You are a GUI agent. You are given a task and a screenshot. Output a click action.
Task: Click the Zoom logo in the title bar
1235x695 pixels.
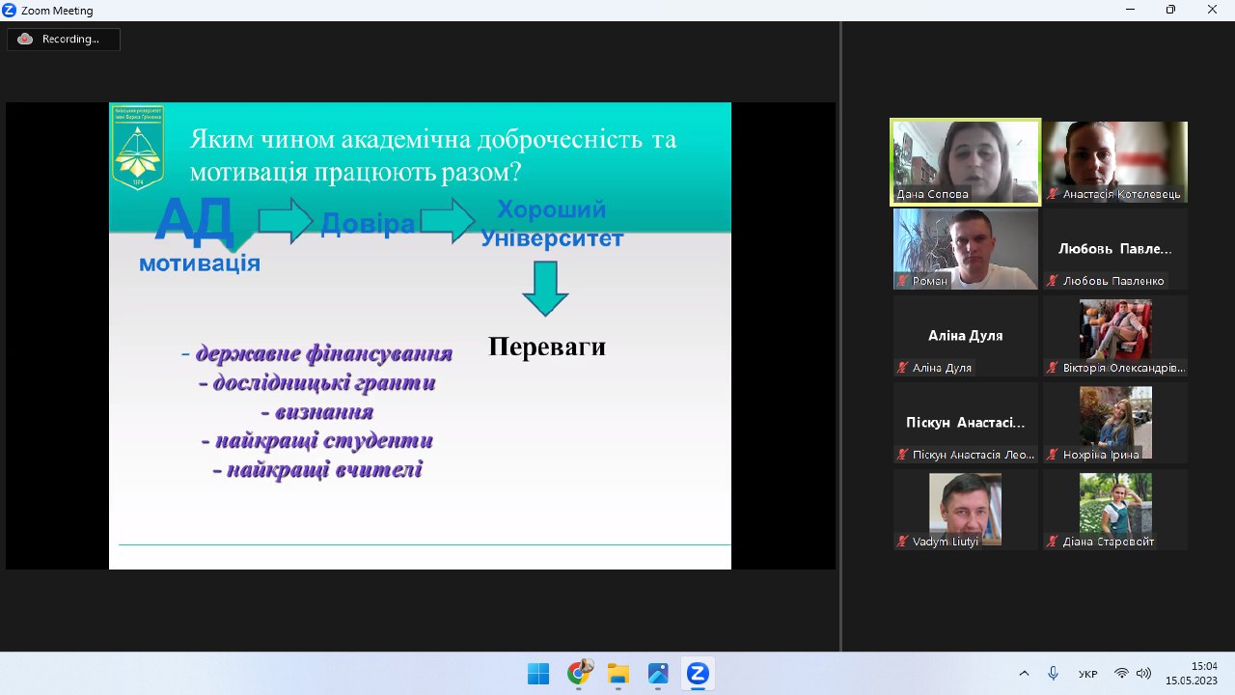click(x=10, y=10)
